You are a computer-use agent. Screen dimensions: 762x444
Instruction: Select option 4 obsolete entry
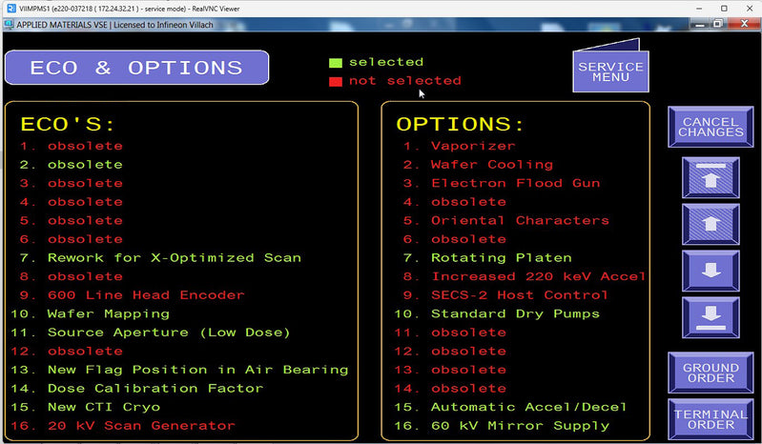(x=454, y=202)
